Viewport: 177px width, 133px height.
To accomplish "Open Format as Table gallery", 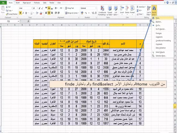I will (x=110, y=11).
